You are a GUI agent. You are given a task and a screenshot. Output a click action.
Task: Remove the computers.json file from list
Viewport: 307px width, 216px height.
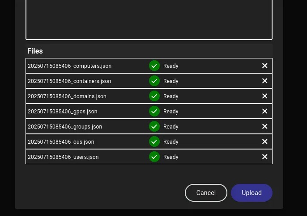click(x=264, y=66)
